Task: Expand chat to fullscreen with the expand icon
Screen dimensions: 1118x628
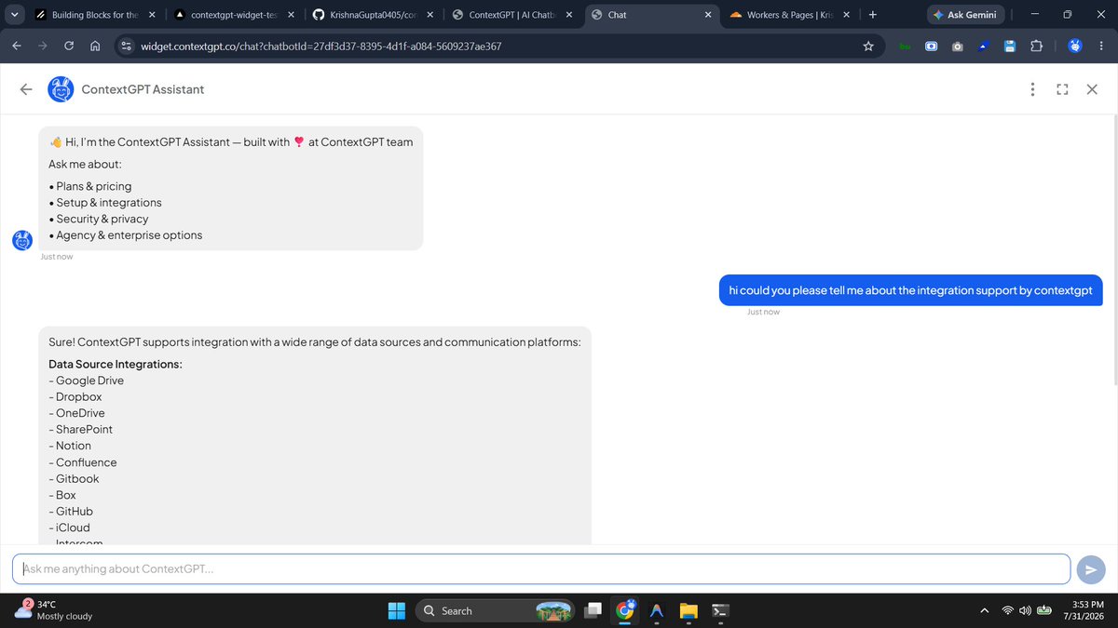Action: click(1062, 89)
